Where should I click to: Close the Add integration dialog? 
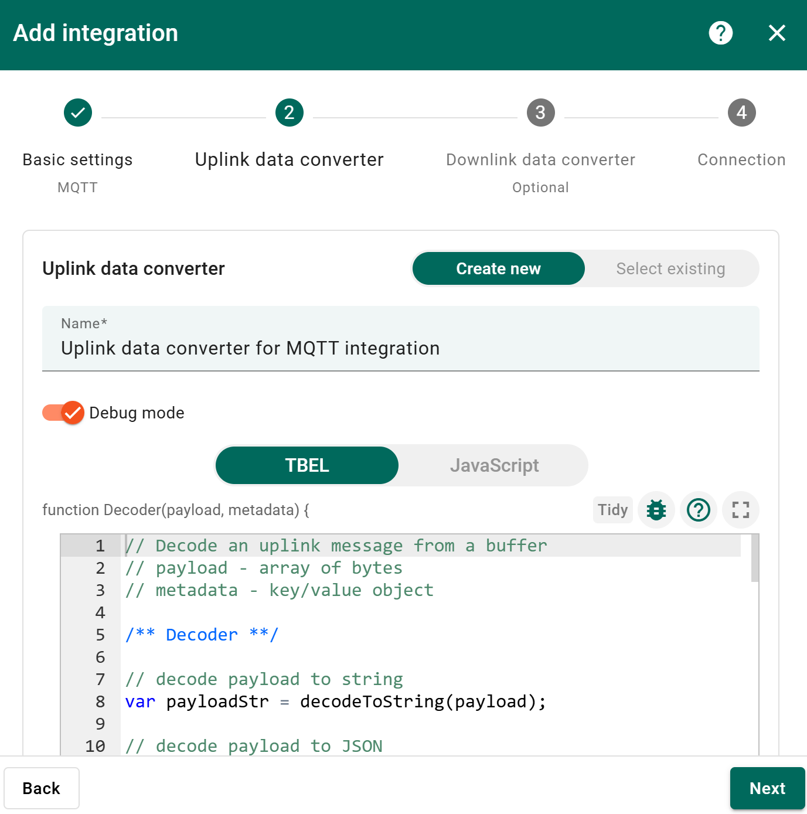click(777, 33)
